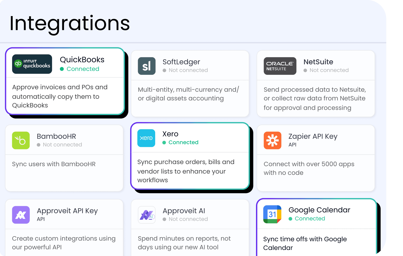Click the SoftLedger 'sl' logo icon
Image resolution: width=403 pixels, height=256 pixels.
click(147, 66)
